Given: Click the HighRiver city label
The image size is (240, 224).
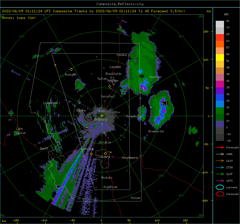Looking at the screenshot, I should 111,187.
